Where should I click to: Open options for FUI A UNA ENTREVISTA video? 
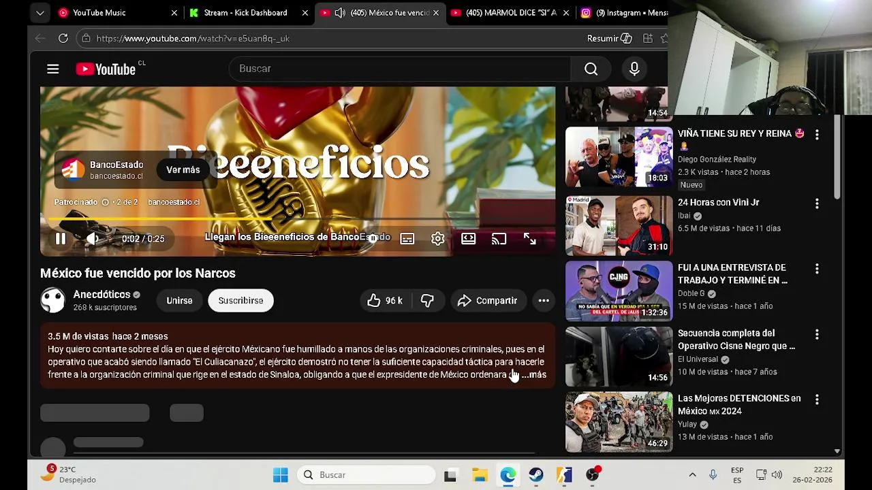(x=817, y=269)
